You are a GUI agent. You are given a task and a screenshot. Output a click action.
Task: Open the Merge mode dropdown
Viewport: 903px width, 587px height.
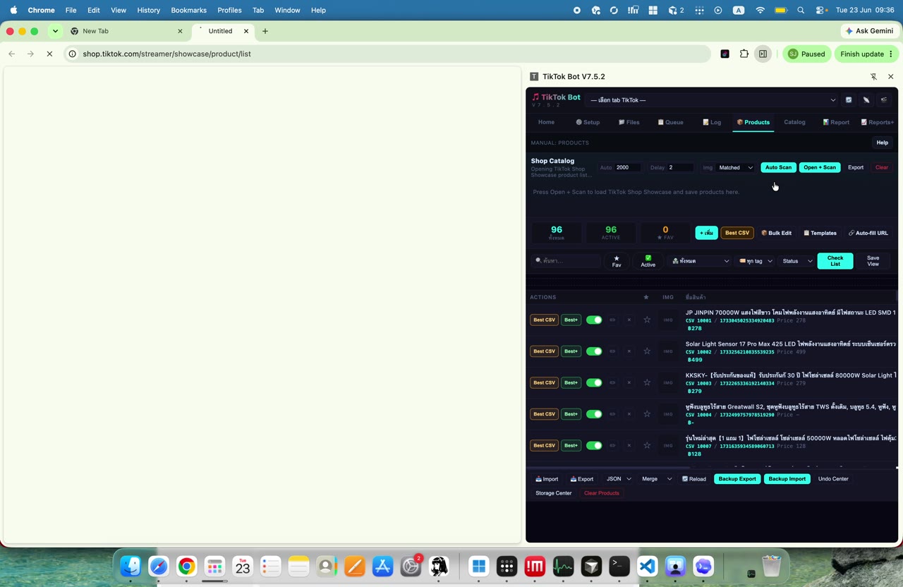656,479
